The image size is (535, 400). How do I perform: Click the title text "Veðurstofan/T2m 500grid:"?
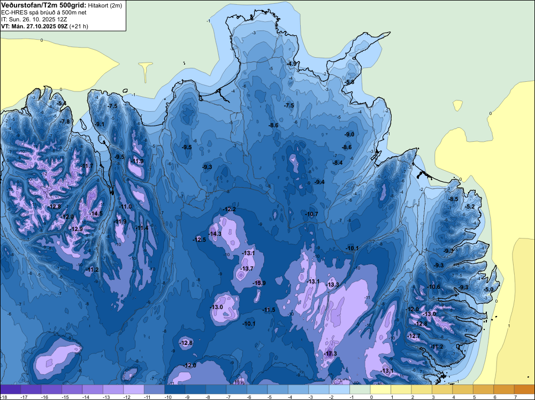click(43, 5)
